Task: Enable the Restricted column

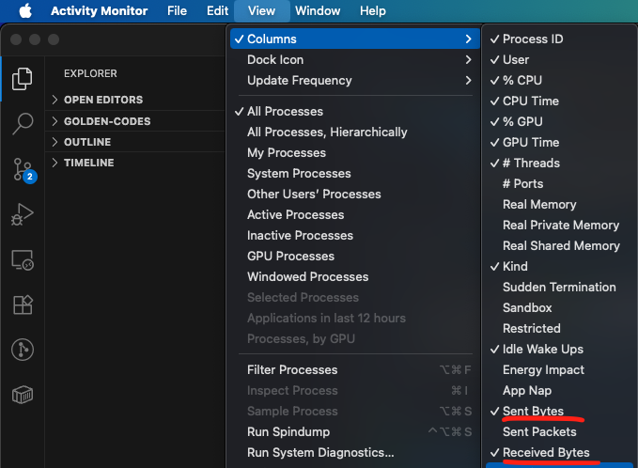Action: click(x=559, y=328)
